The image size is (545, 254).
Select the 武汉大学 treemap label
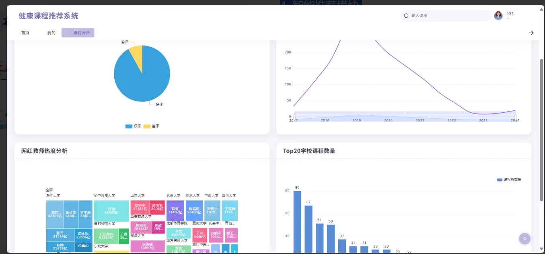coord(138,236)
